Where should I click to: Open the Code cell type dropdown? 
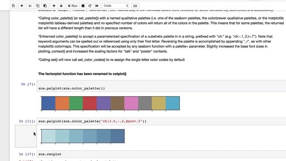click(115, 6)
